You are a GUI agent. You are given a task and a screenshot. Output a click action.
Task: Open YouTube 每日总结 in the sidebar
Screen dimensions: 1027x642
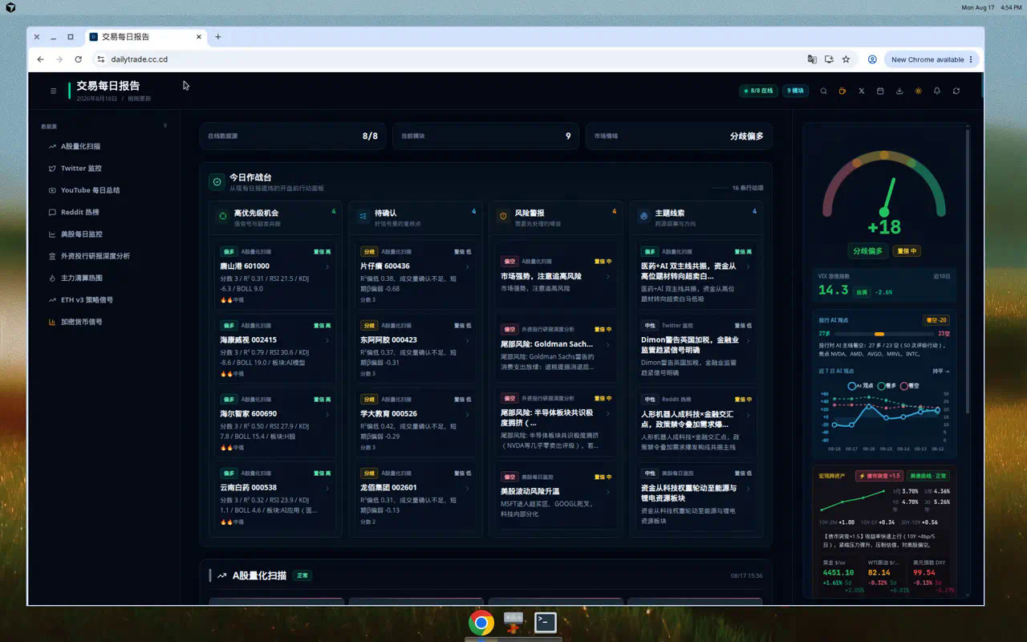106,190
